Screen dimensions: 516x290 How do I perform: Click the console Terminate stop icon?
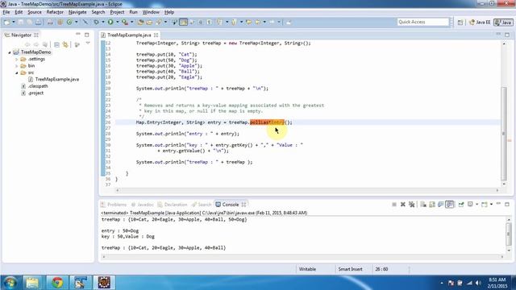pyautogui.click(x=394, y=205)
